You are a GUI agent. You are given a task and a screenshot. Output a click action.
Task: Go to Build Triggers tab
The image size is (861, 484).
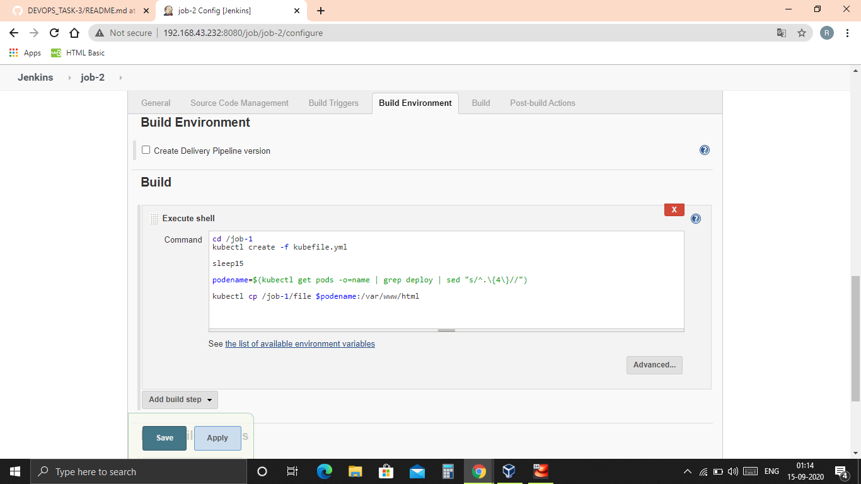pos(333,103)
